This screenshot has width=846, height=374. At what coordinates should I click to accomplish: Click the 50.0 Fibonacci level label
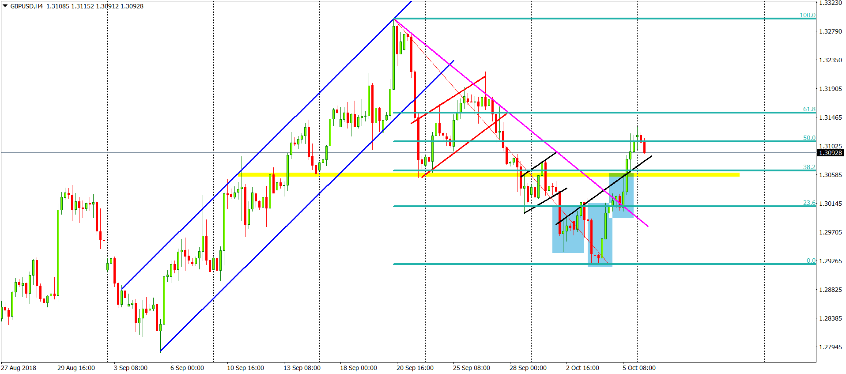click(x=809, y=138)
